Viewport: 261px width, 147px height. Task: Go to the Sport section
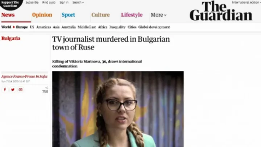pyautogui.click(x=68, y=15)
